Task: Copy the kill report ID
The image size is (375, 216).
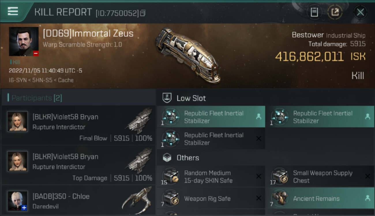Action: point(143,13)
